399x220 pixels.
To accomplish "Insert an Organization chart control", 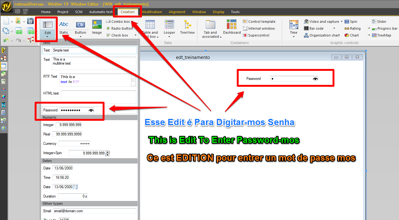I will (322, 35).
